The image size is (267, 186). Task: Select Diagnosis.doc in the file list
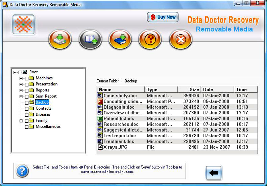177,107
